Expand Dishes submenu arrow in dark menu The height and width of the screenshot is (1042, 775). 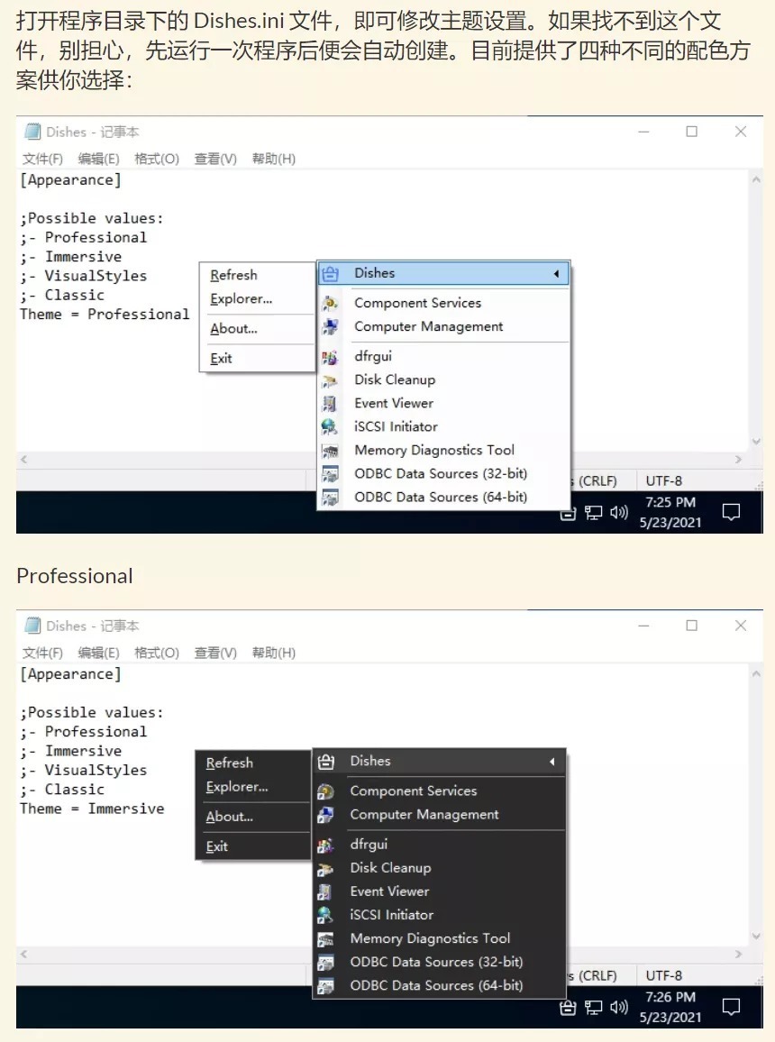pos(552,762)
